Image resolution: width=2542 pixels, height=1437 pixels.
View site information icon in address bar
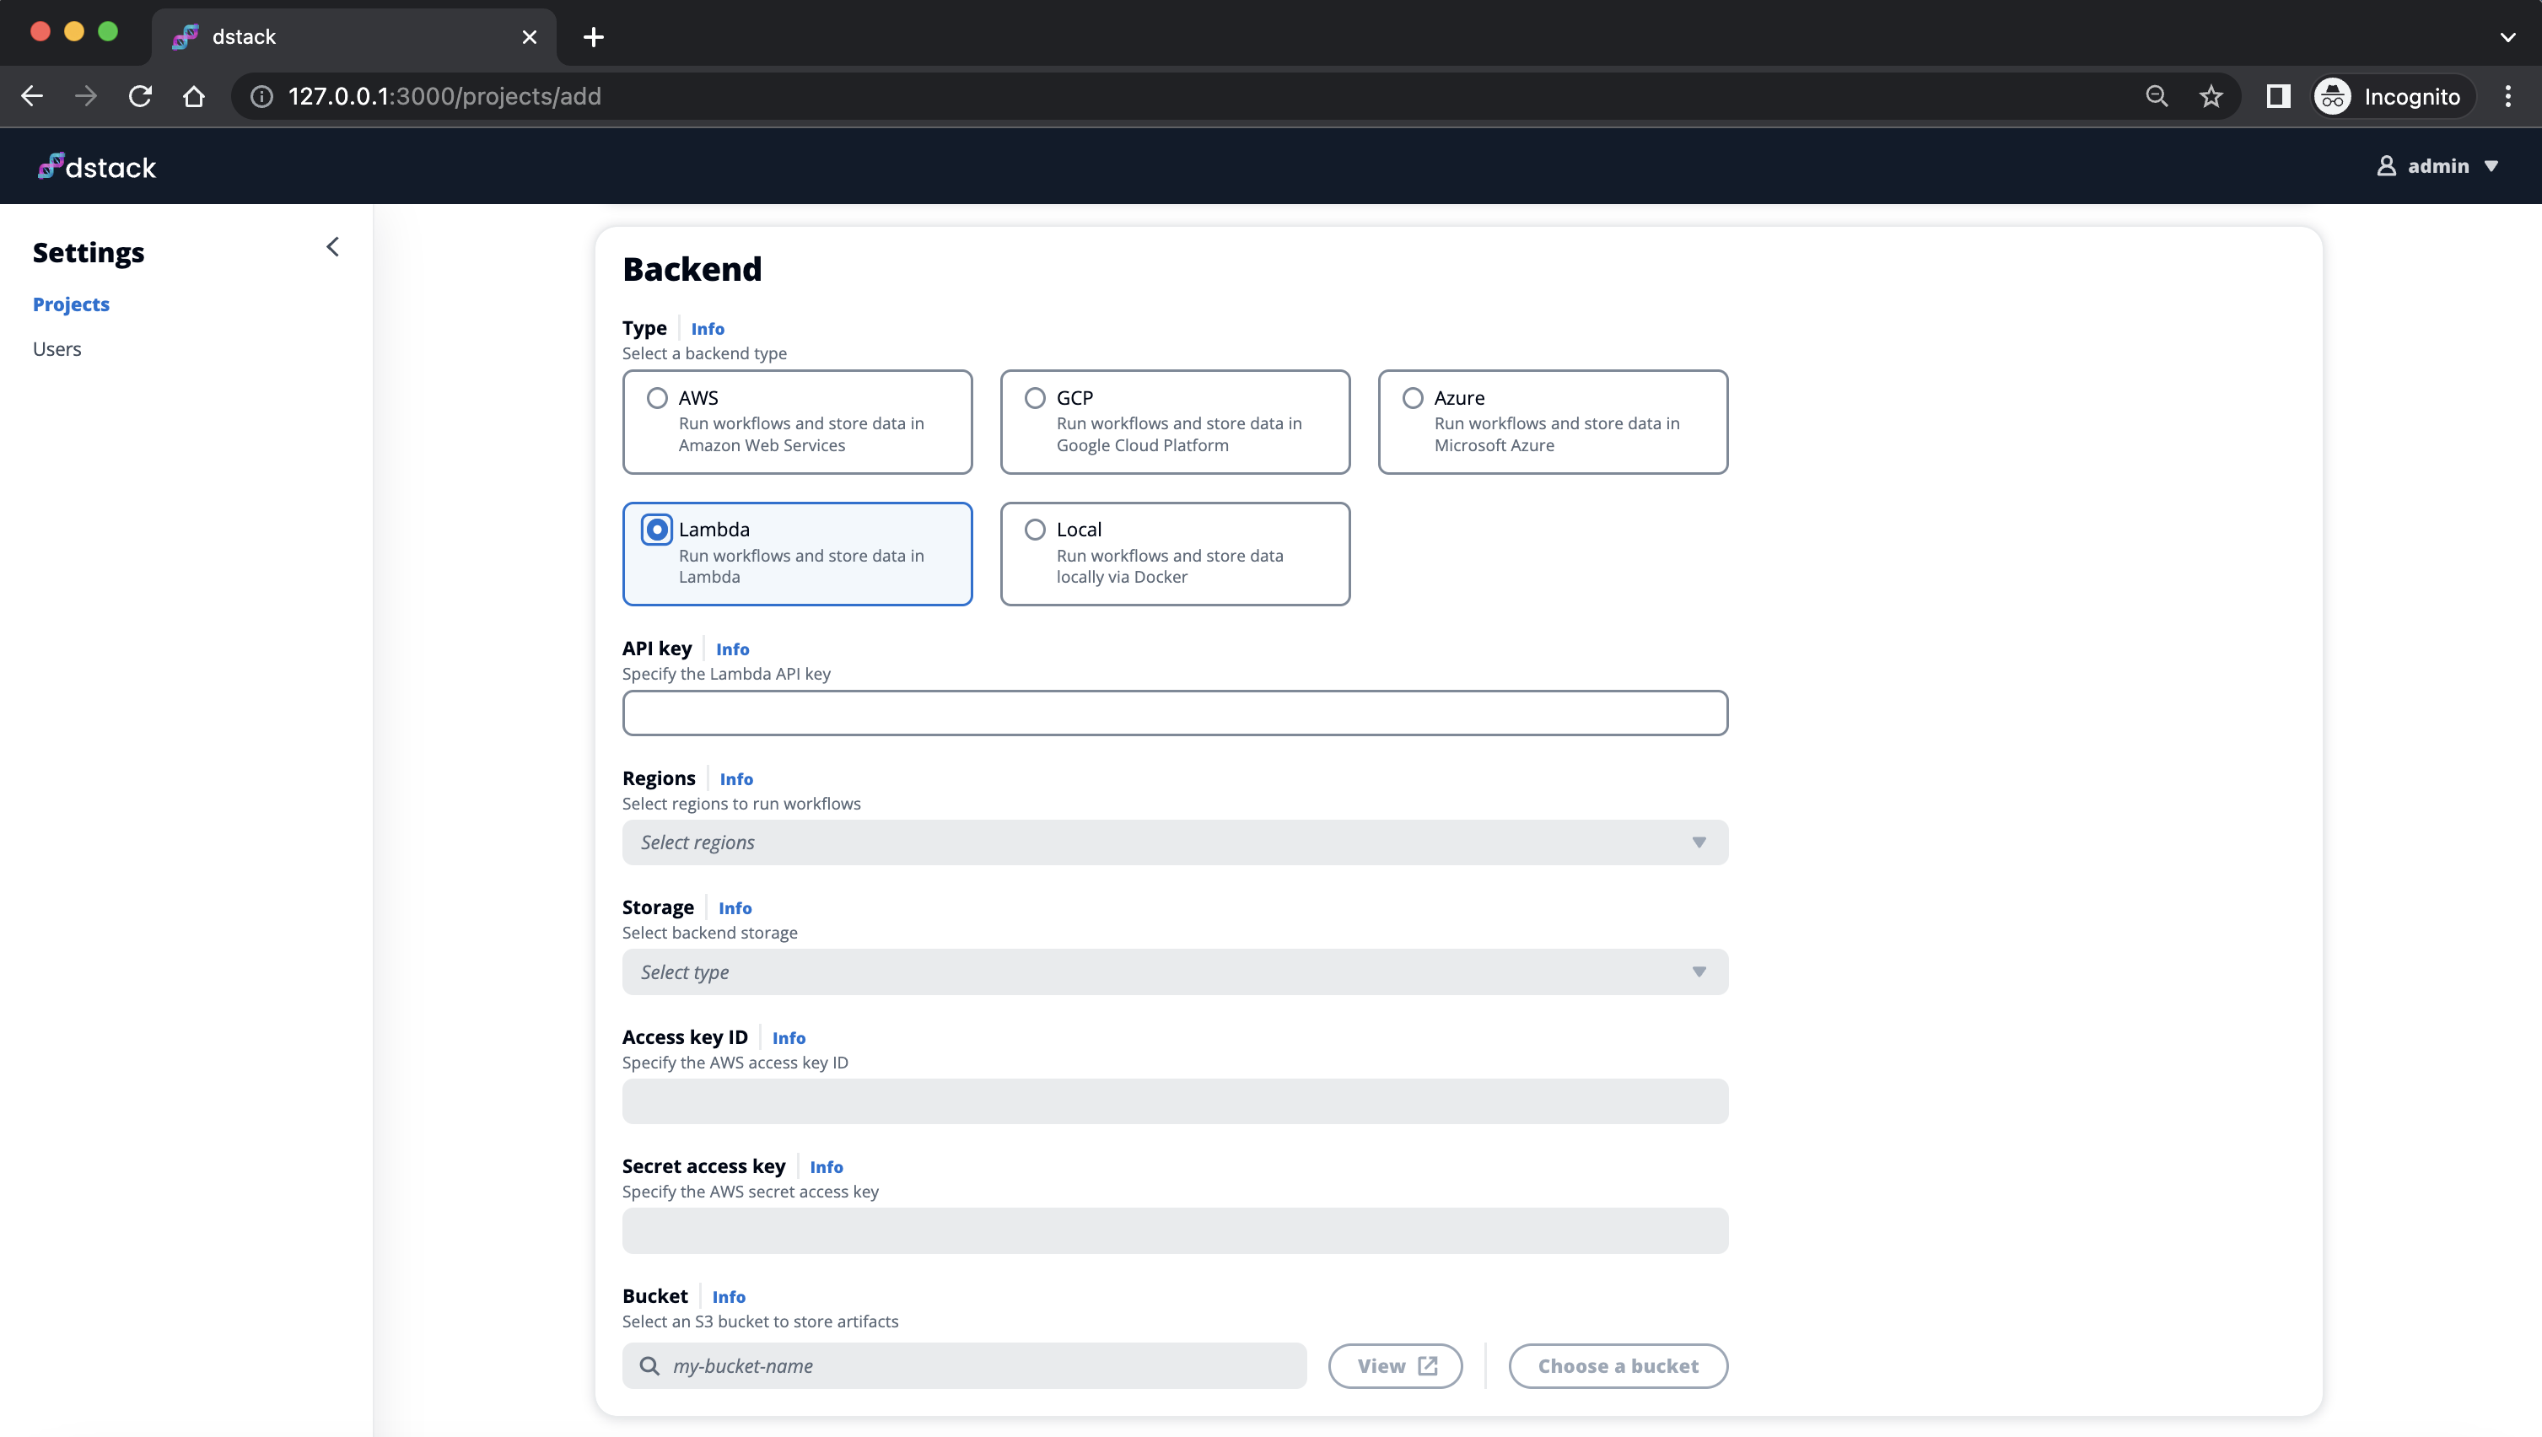pos(261,96)
